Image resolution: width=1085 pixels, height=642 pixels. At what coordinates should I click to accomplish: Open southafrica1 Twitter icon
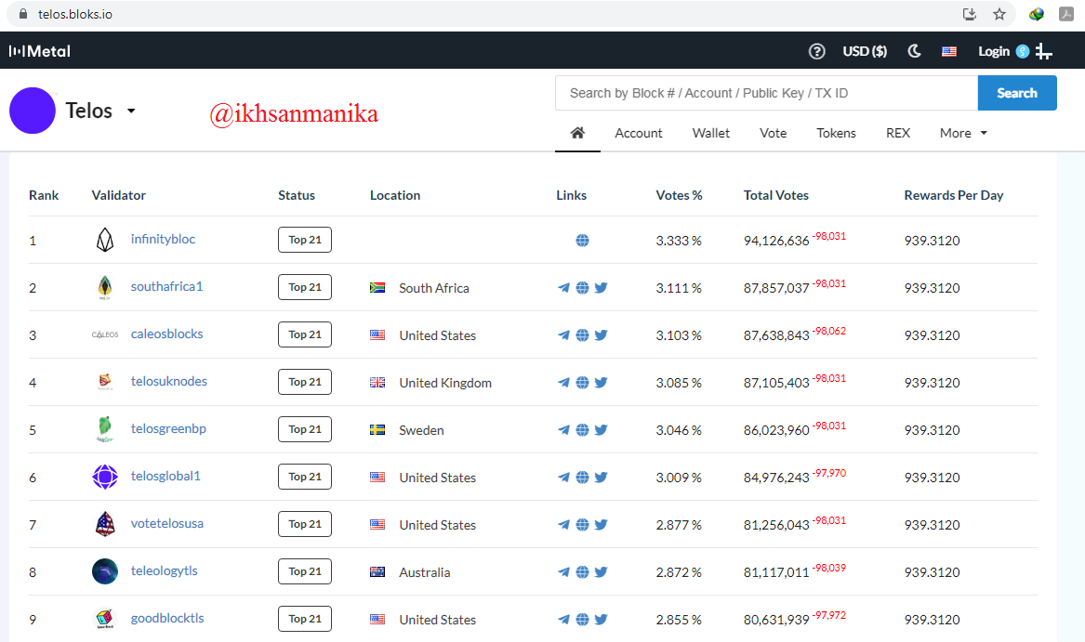(x=602, y=288)
